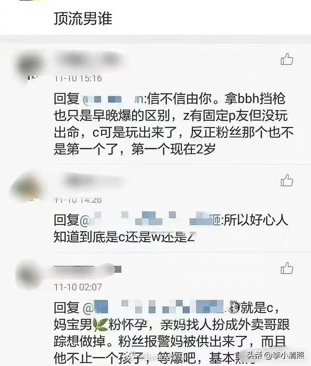Open avatar of the 02:07 commenter
Screen dimensions: 311x366
tap(30, 274)
